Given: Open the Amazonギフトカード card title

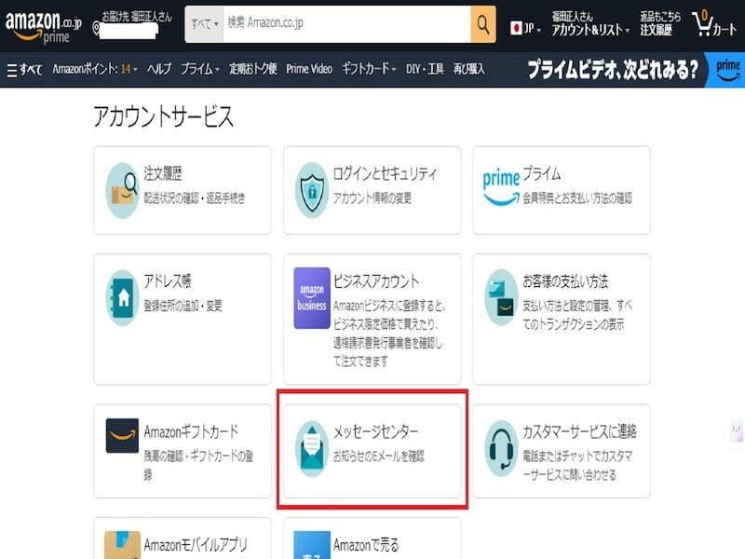Looking at the screenshot, I should pyautogui.click(x=191, y=432).
